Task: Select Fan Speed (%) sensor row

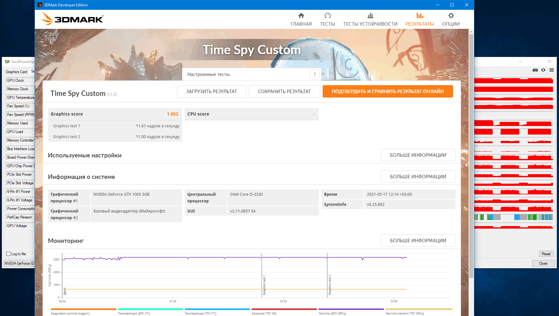Action: click(x=20, y=106)
